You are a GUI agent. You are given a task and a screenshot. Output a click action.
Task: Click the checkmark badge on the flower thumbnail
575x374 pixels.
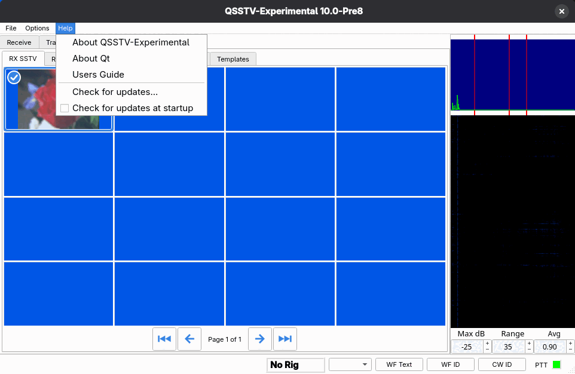pos(14,77)
